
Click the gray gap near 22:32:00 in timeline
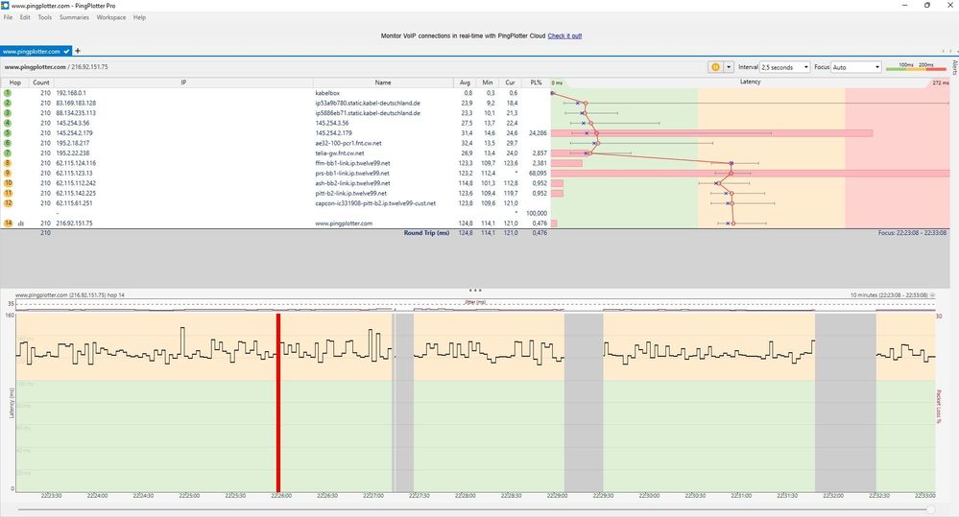pyautogui.click(x=845, y=402)
